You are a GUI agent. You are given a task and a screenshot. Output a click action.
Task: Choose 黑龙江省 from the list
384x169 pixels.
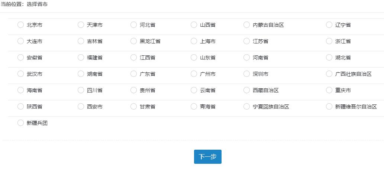coord(133,41)
